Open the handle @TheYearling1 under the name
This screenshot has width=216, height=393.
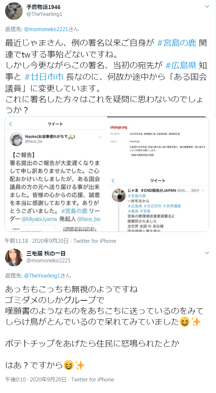coord(44,14)
